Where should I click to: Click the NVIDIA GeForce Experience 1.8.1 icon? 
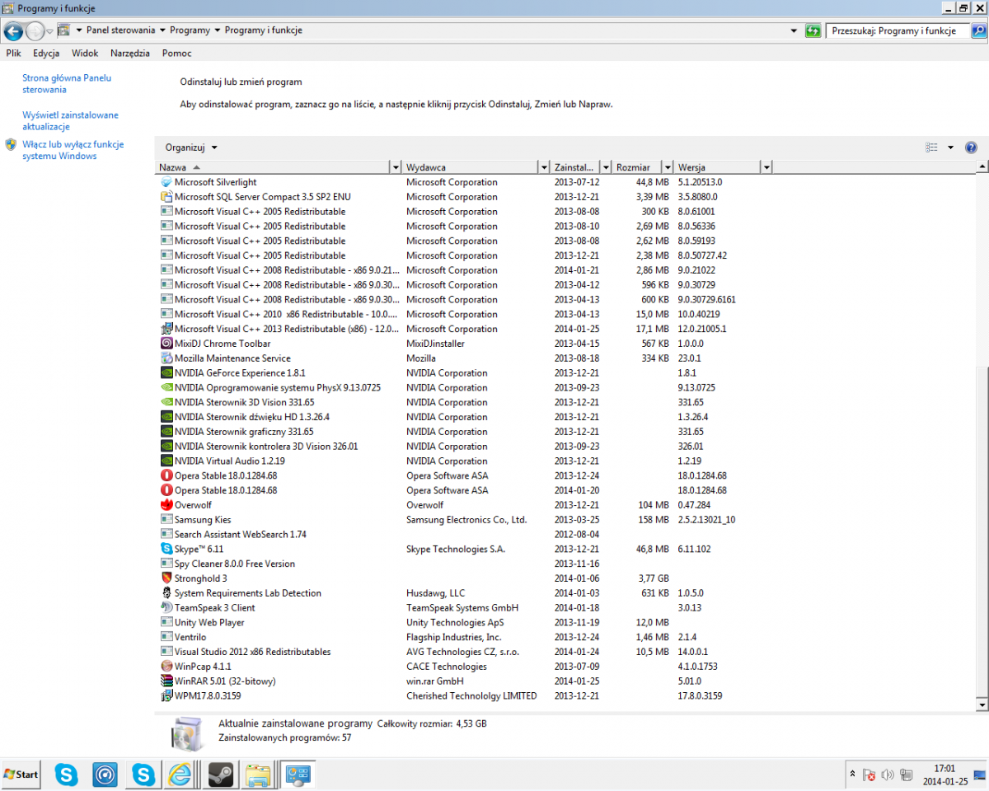[x=166, y=373]
